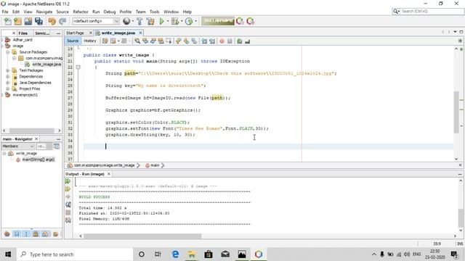Screen dimensions: 465x261
Task: Click the Fully Qualified Names filter icon in Navigator
Action: (x=55, y=234)
